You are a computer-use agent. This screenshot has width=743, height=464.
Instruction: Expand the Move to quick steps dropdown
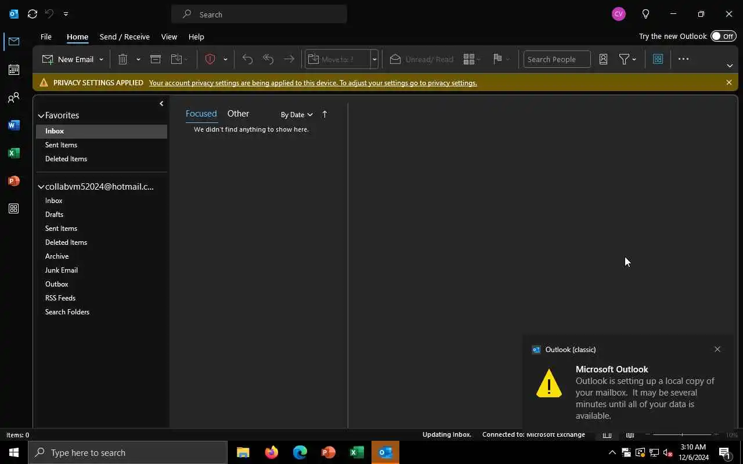click(374, 59)
